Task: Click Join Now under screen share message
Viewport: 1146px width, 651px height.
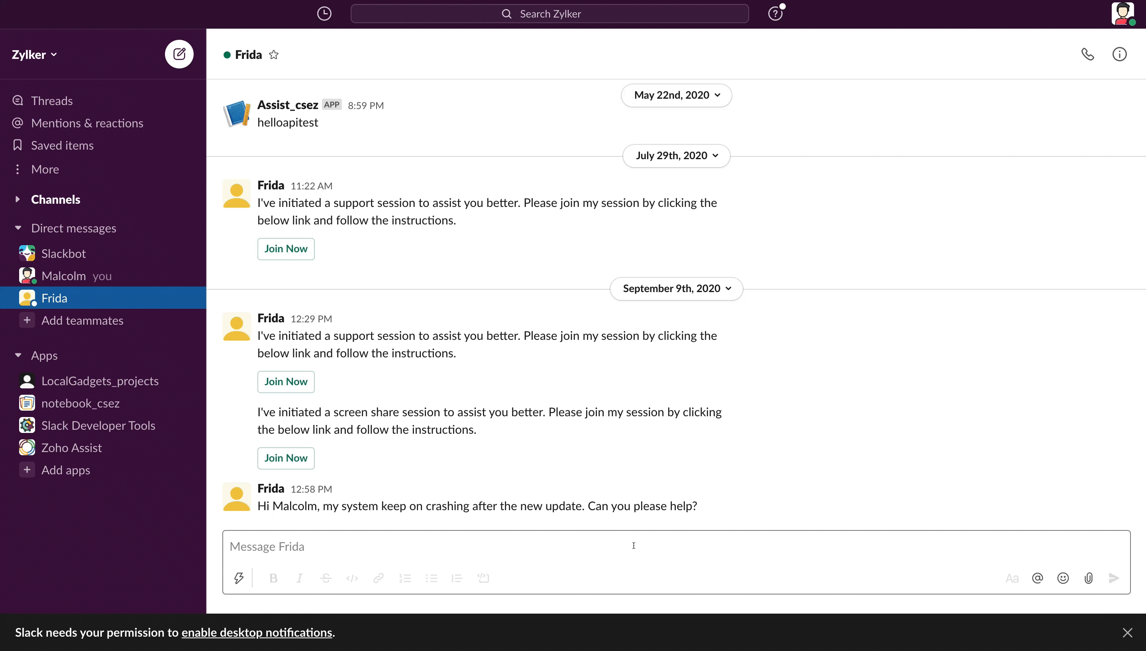Action: [286, 458]
